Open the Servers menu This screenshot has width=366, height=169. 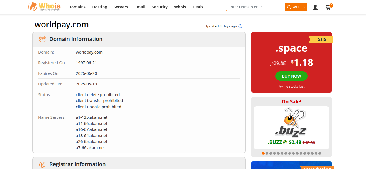121,7
